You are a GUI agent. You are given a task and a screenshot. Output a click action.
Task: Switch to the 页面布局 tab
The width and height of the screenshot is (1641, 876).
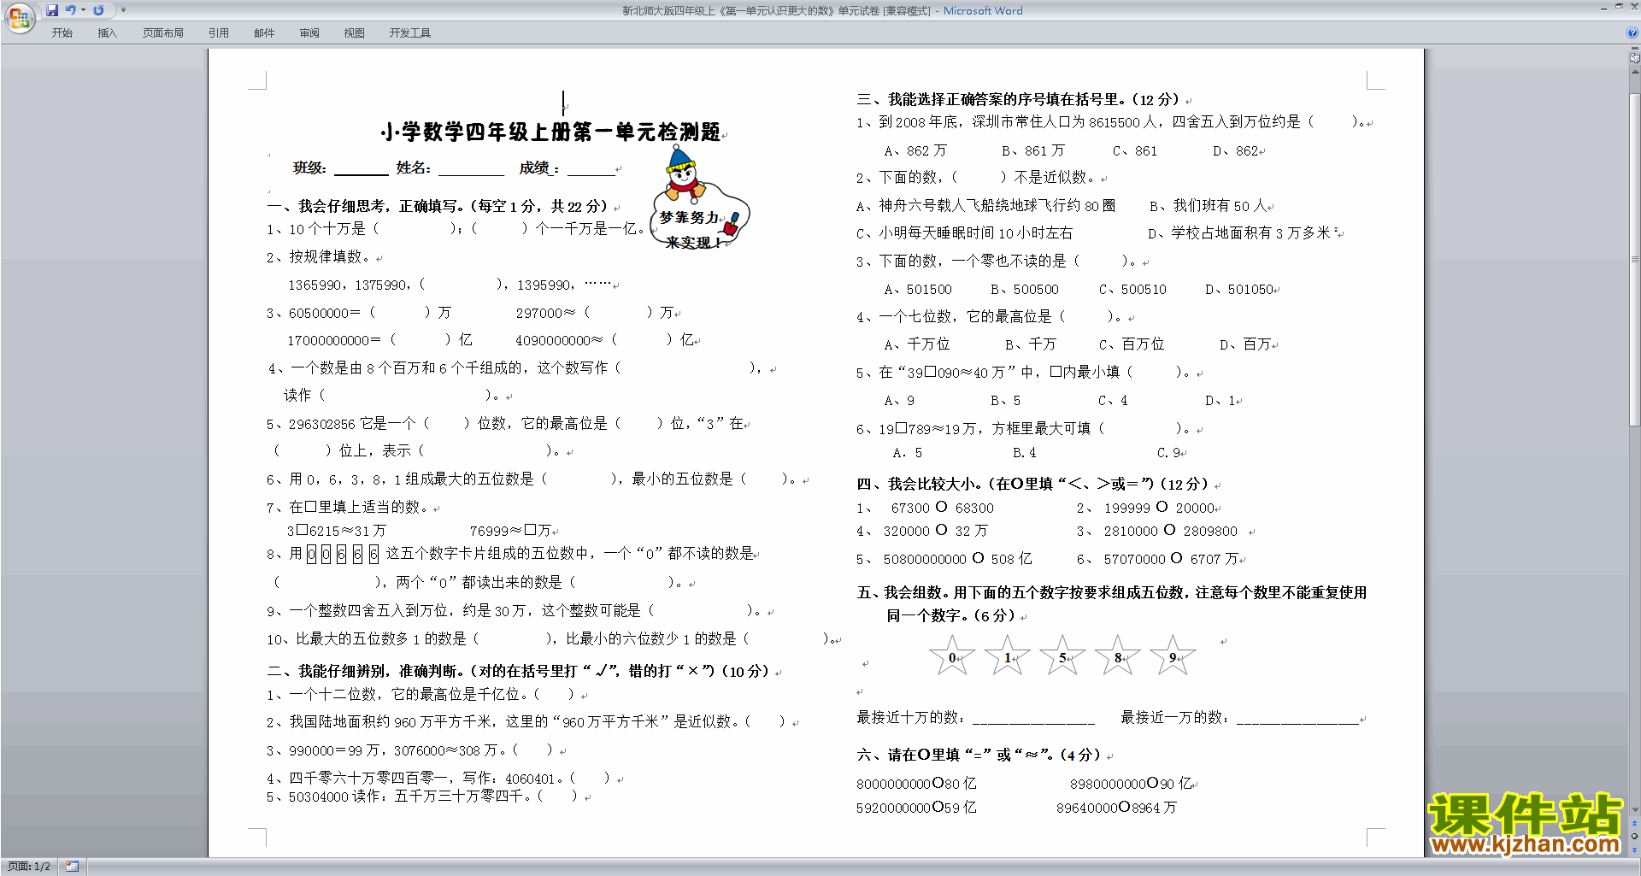163,33
